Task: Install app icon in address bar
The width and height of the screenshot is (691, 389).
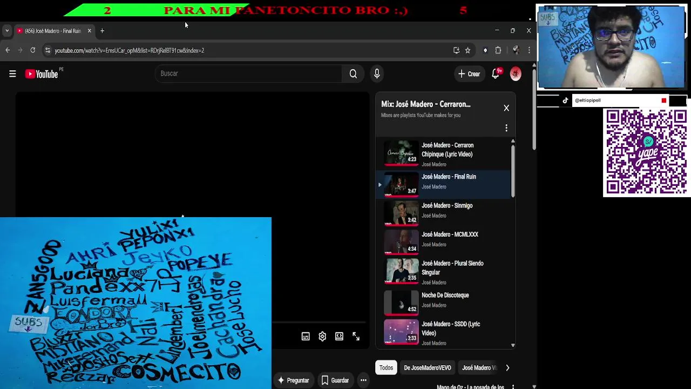Action: click(x=456, y=50)
